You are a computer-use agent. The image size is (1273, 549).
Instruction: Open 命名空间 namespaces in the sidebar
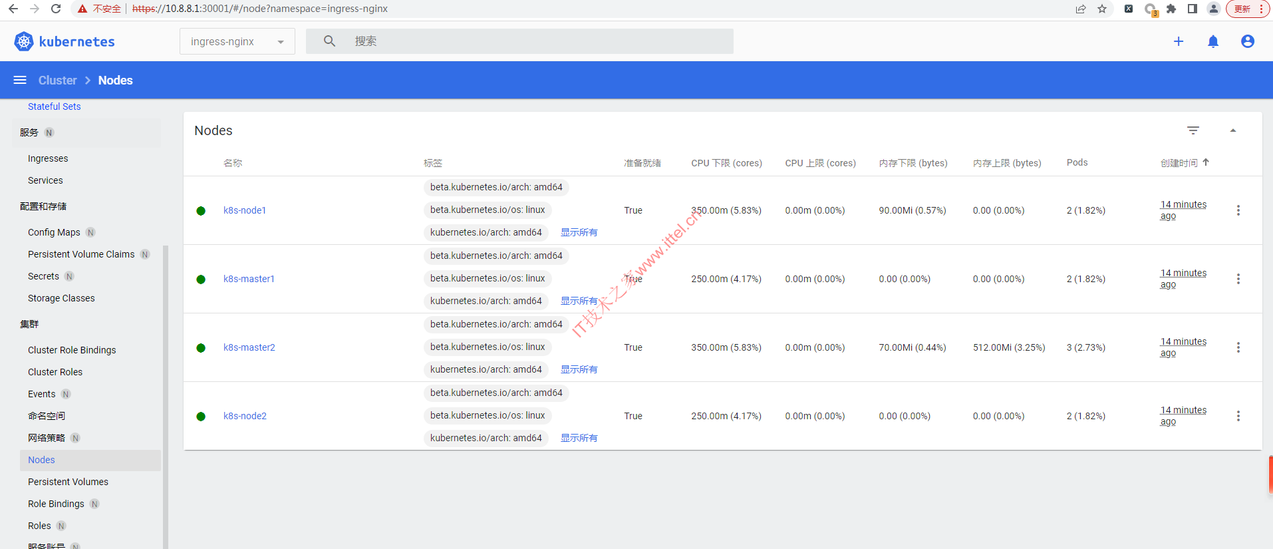(x=47, y=416)
